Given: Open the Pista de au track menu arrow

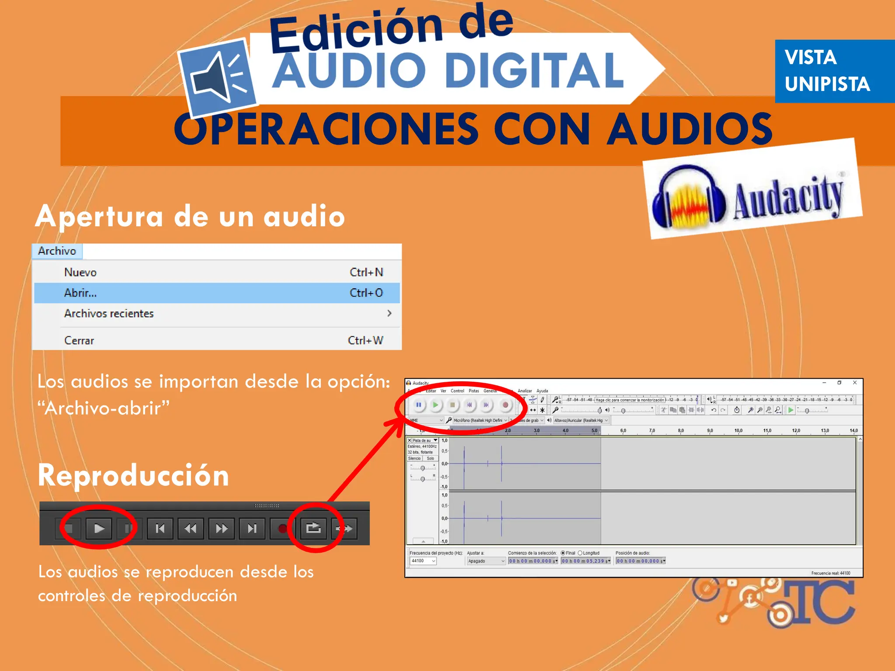Looking at the screenshot, I should (435, 440).
